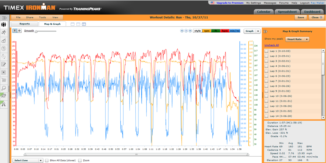This screenshot has height=163, width=326.
Task: Click the Save button
Action: tap(301, 18)
